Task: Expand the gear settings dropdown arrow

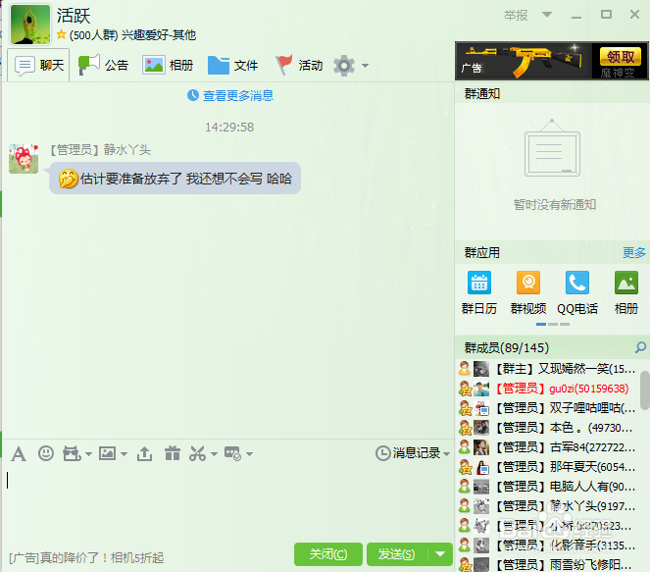Action: click(365, 66)
